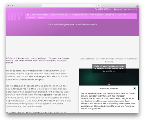Open the Ambivio Voice Med menu item

click(40, 15)
